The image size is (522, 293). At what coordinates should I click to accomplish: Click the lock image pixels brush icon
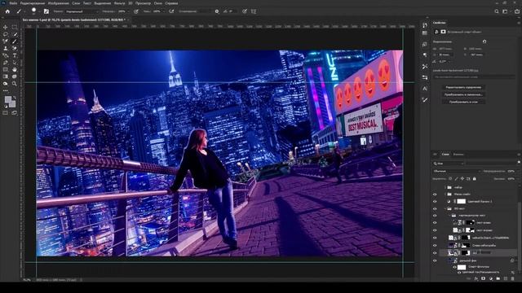tap(457, 179)
